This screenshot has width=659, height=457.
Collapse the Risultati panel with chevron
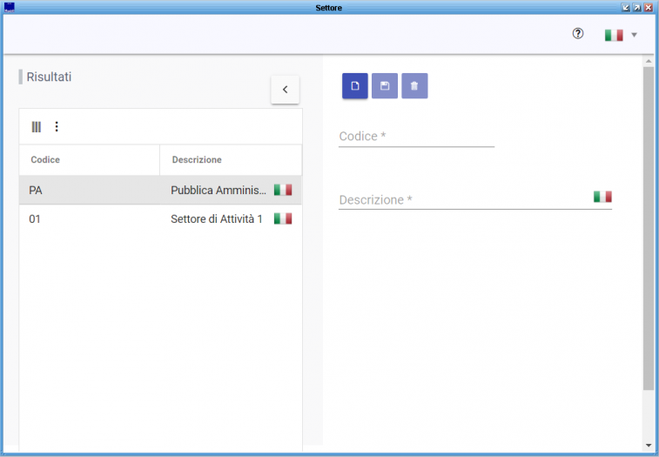[285, 90]
